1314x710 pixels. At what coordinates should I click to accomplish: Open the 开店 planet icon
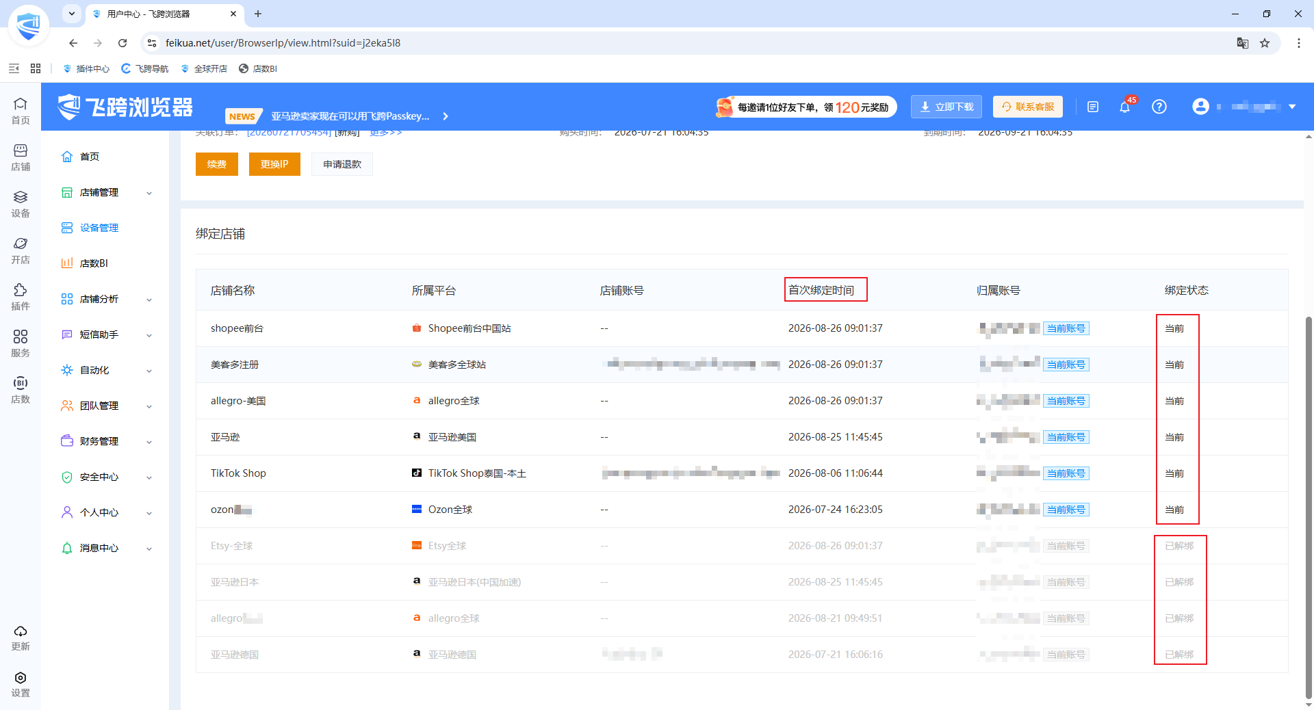21,250
